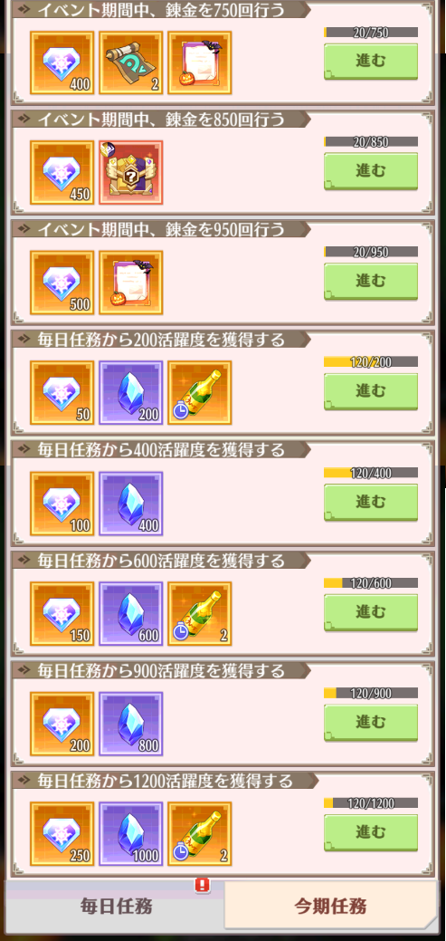
Task: Select champagne bottle reward in 1200 activity mission
Action: pyautogui.click(x=200, y=833)
